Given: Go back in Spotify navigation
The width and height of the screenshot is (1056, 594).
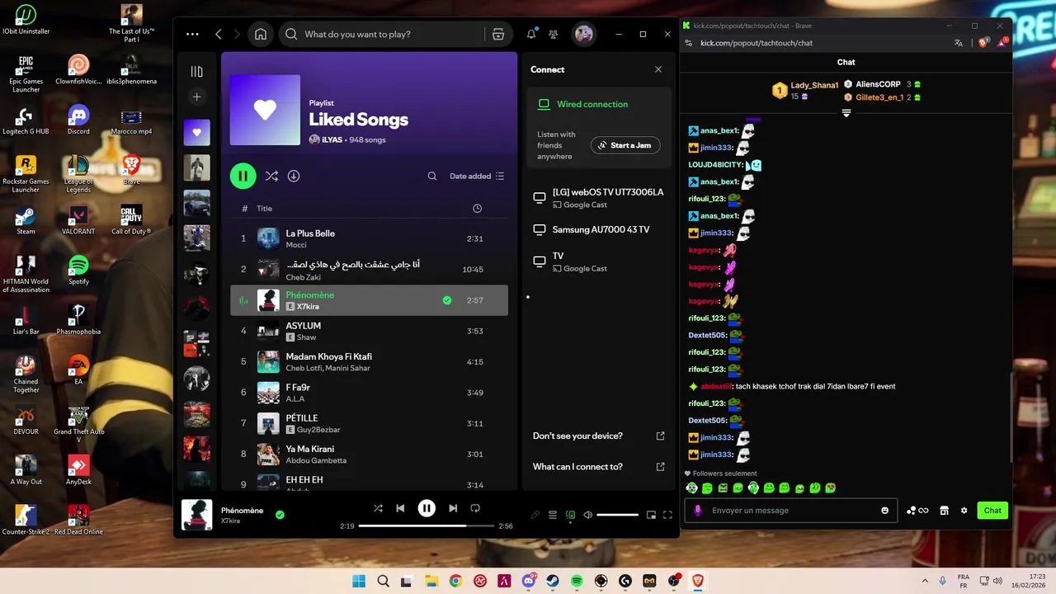Looking at the screenshot, I should click(x=219, y=34).
